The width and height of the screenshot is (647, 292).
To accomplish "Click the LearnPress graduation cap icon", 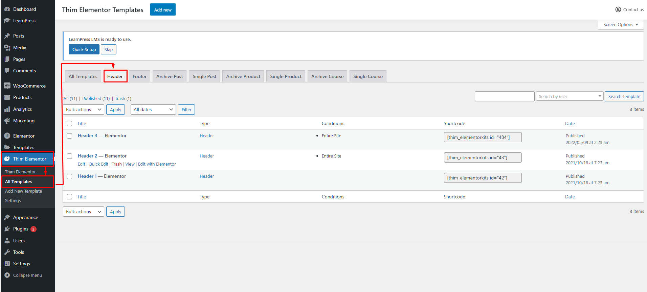I will [x=7, y=21].
